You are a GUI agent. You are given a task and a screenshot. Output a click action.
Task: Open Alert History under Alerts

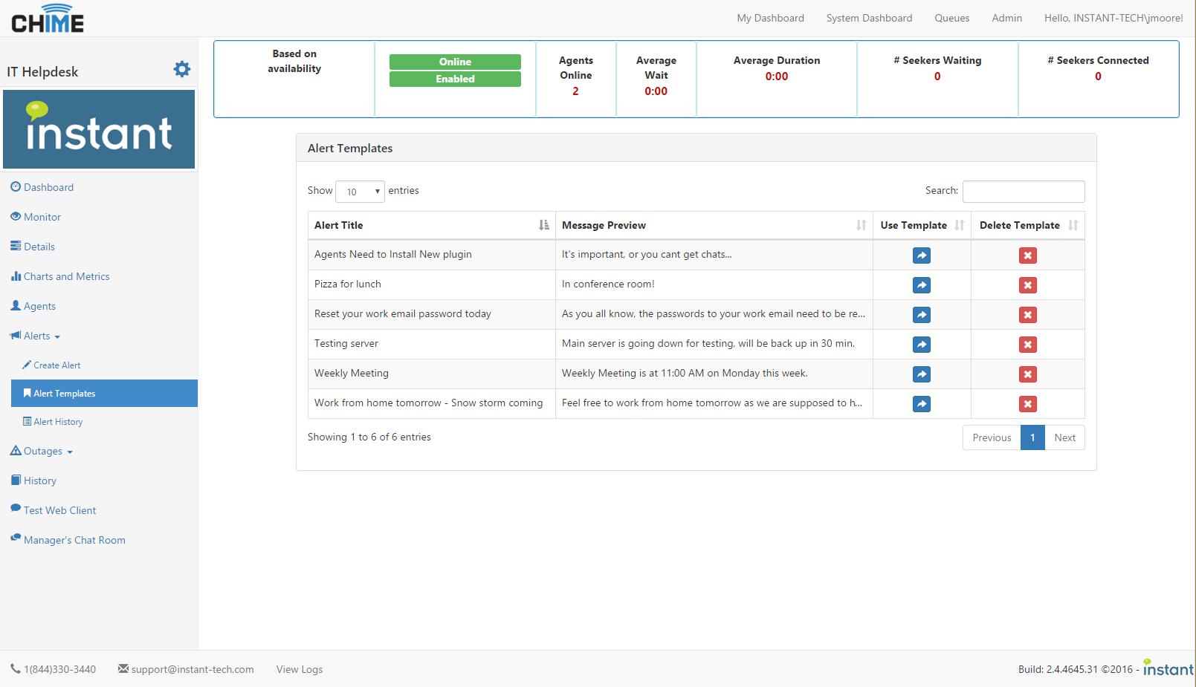[x=53, y=422]
